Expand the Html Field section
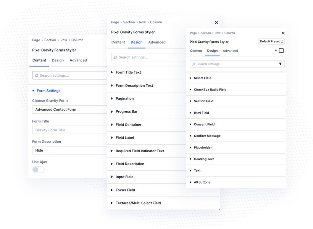Viewport: 313px width, 229px height. point(236,113)
